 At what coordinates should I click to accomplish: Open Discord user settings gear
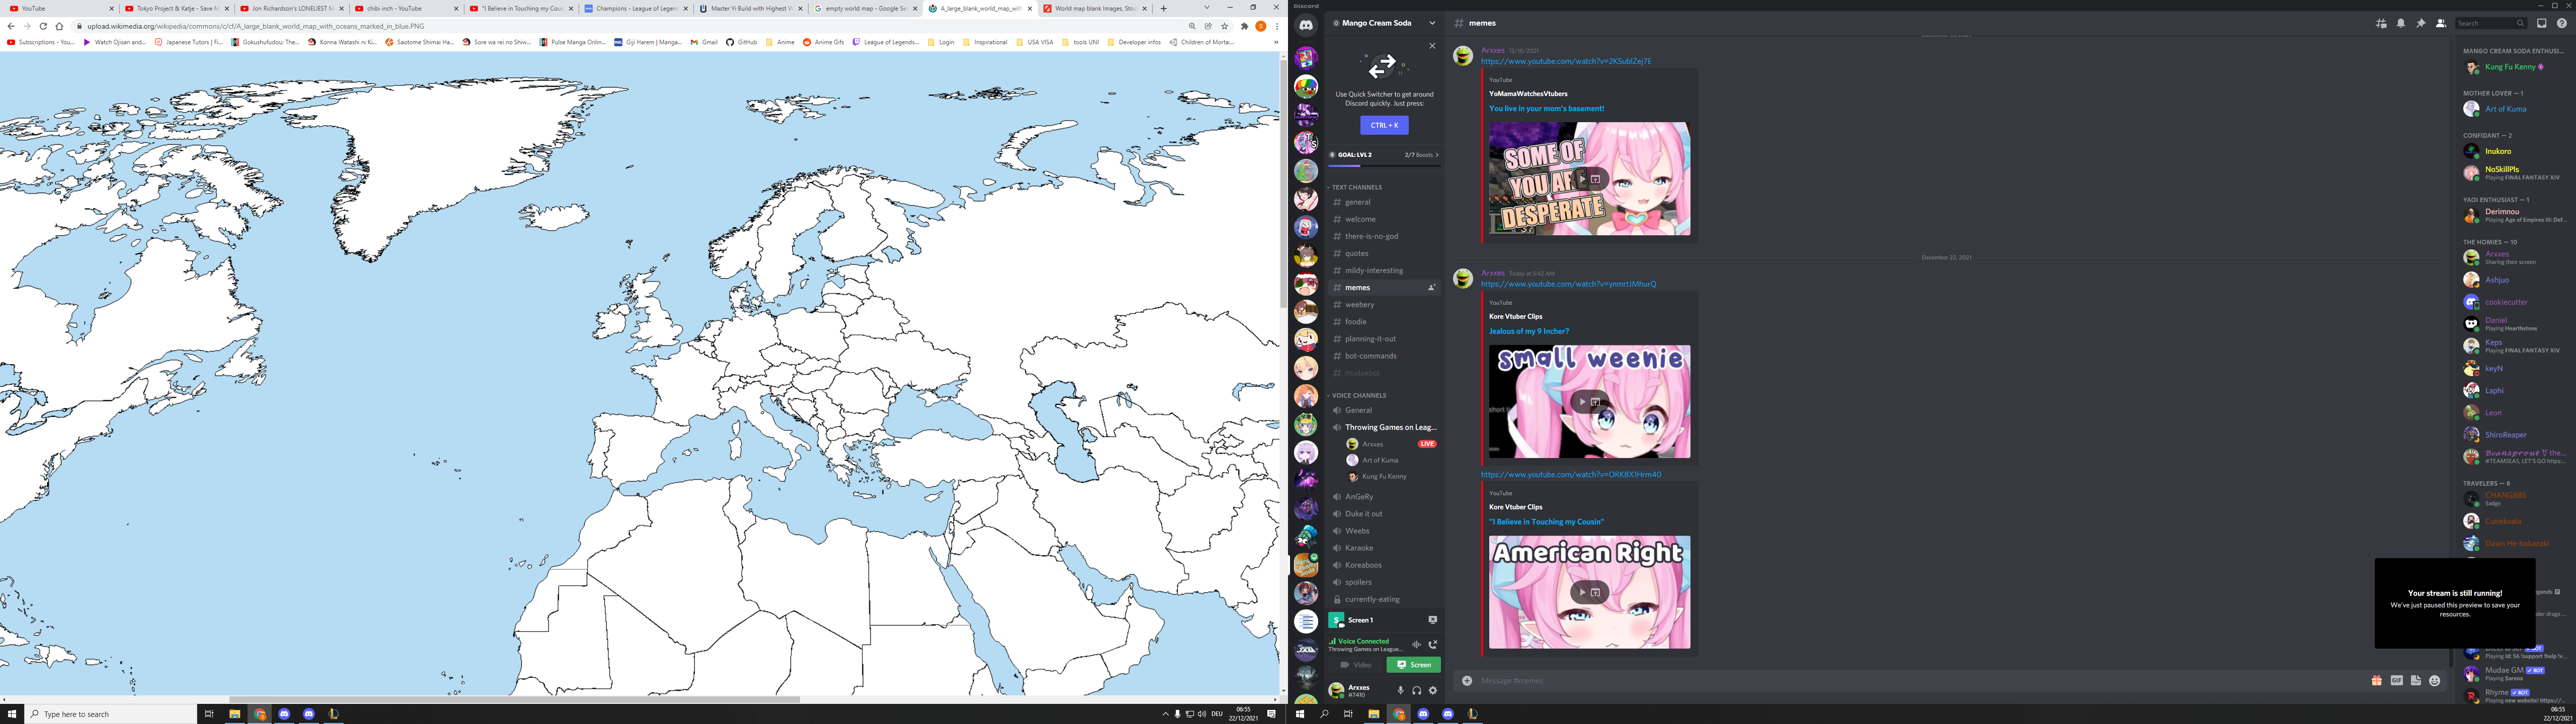click(x=1432, y=690)
